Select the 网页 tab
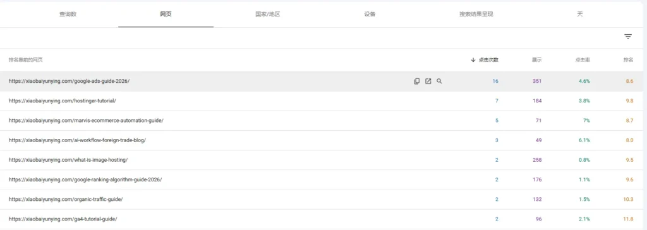Screen dimensions: 647x230 tap(166, 14)
